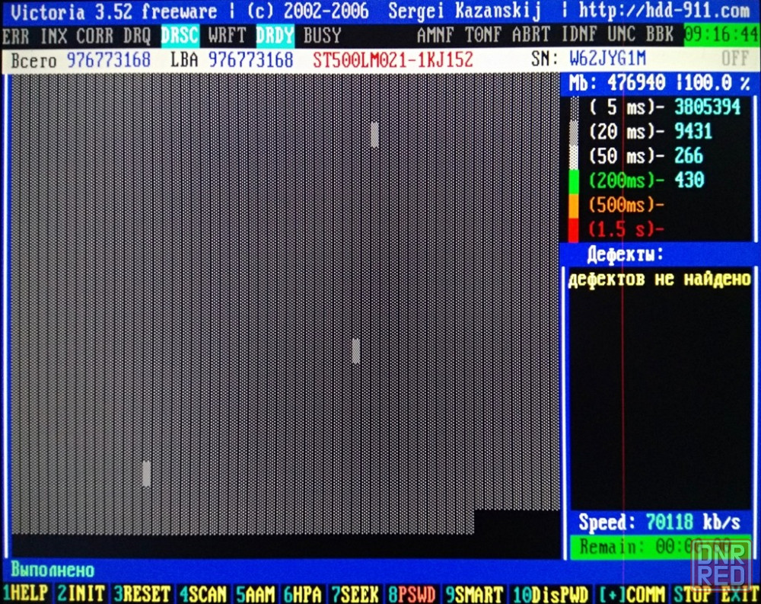Click the AMNF error flag
Screen dimensions: 761x604
[436, 35]
